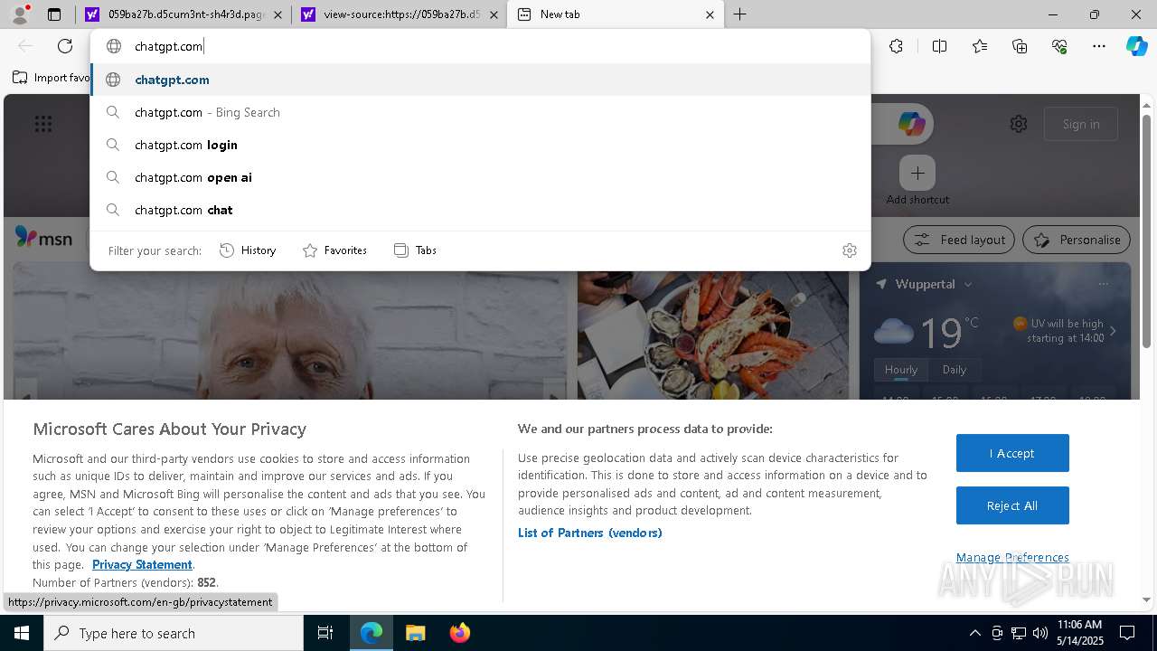Choose the 'chatgpt.com chat' suggestion

480,210
